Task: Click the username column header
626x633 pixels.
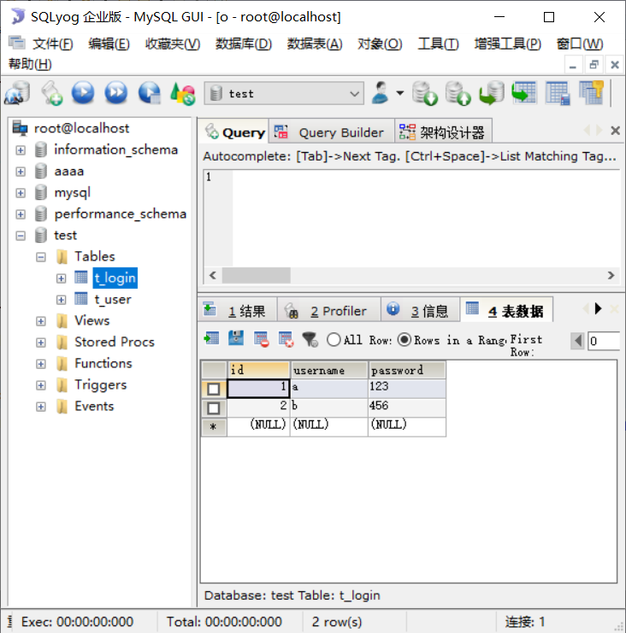Action: tap(328, 370)
